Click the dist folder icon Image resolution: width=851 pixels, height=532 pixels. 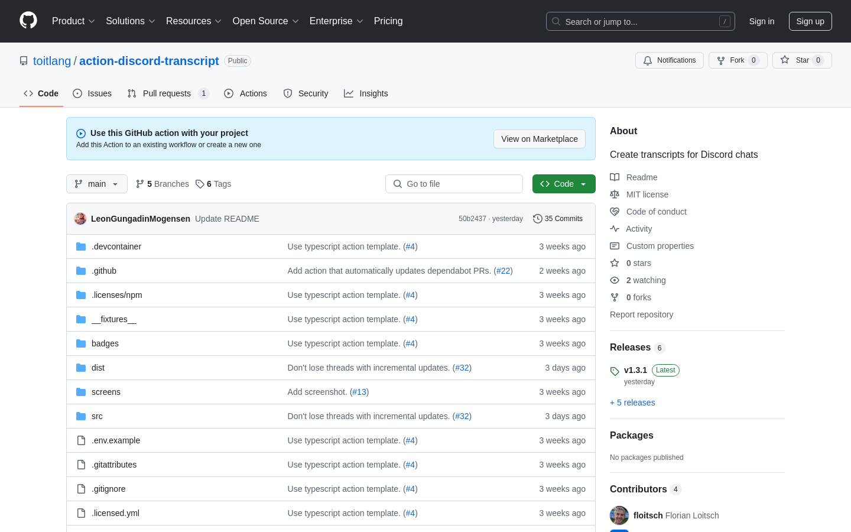coord(81,368)
